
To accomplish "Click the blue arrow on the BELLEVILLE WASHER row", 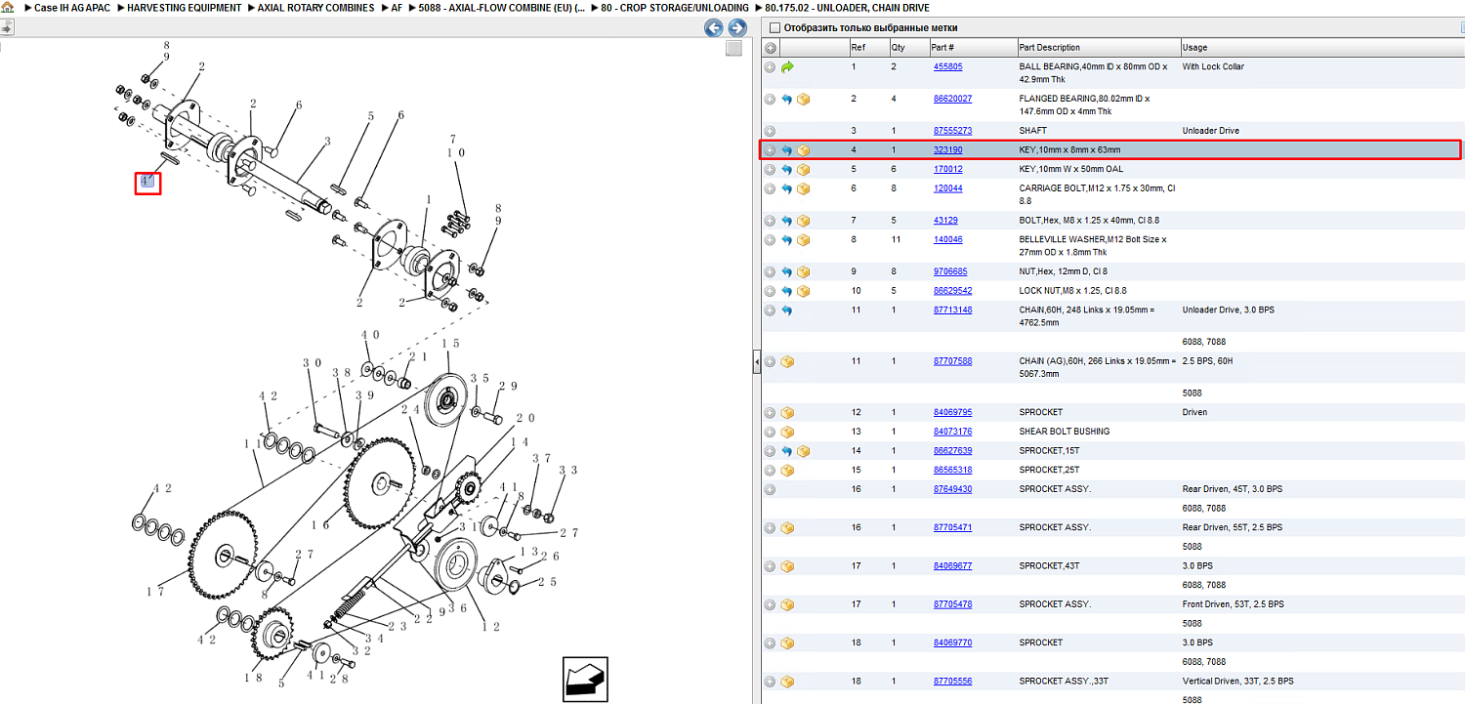I will pos(786,240).
